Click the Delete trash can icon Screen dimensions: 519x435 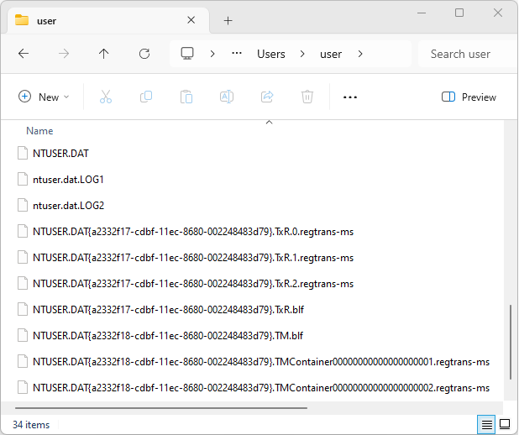(307, 97)
